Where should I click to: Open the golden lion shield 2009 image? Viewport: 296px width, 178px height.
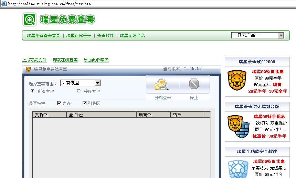click(x=237, y=80)
